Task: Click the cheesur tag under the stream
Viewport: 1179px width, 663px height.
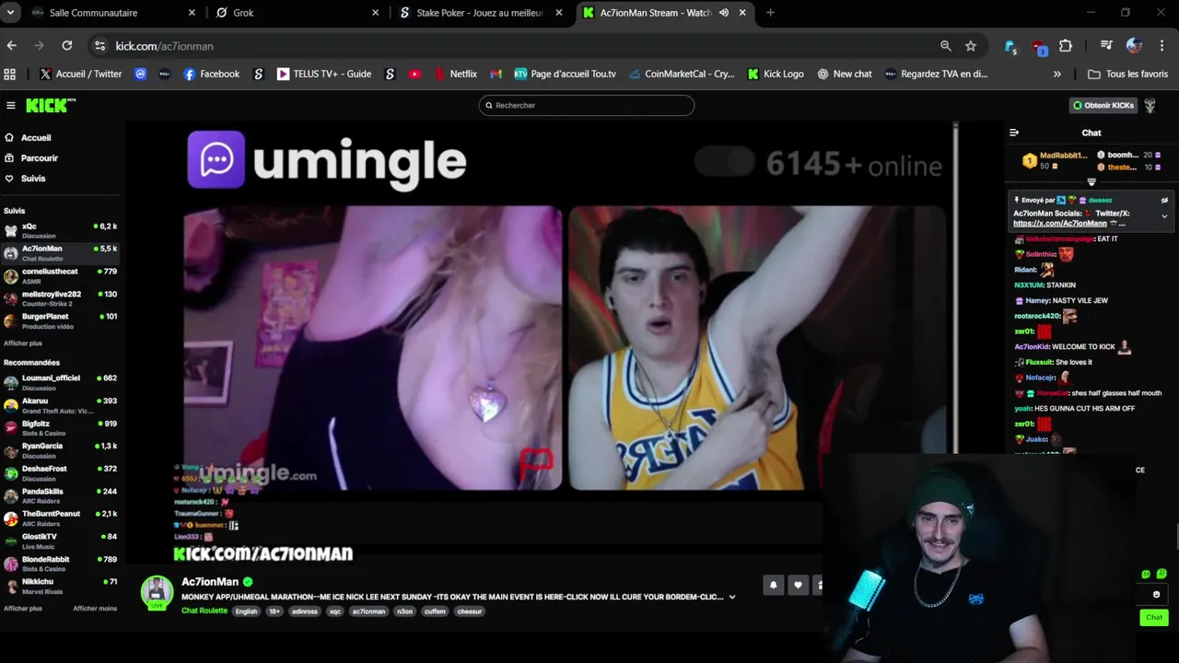Action: click(x=470, y=611)
